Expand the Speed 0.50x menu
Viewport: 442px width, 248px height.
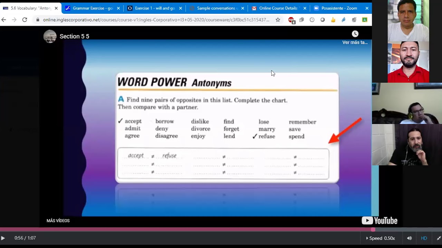[x=380, y=238]
